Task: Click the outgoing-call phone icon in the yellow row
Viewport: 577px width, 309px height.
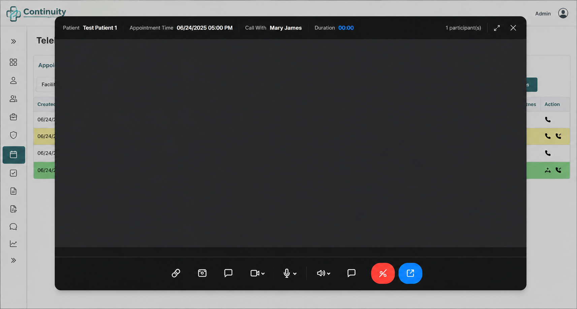Action: [x=558, y=136]
